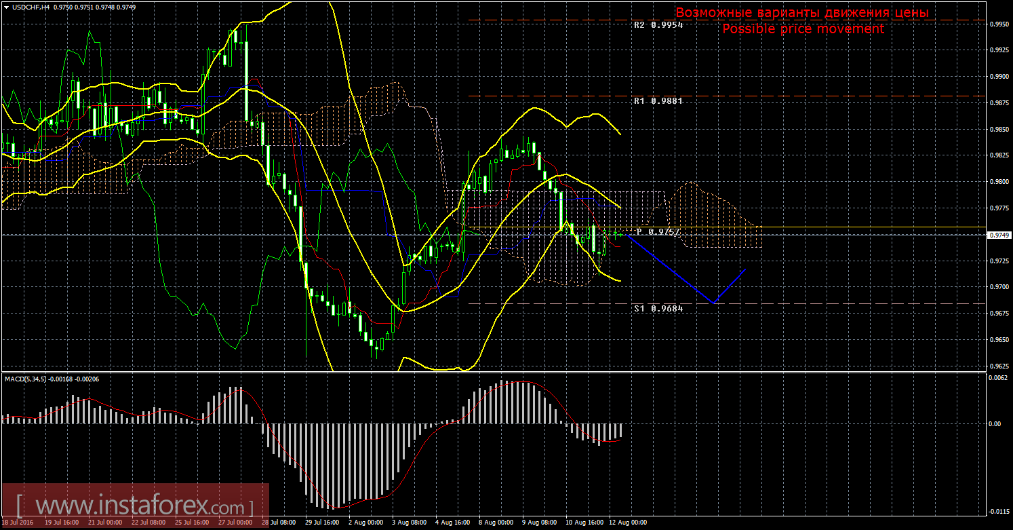Click the S1 0.9684 support label
The height and width of the screenshot is (530, 1013).
pos(658,308)
